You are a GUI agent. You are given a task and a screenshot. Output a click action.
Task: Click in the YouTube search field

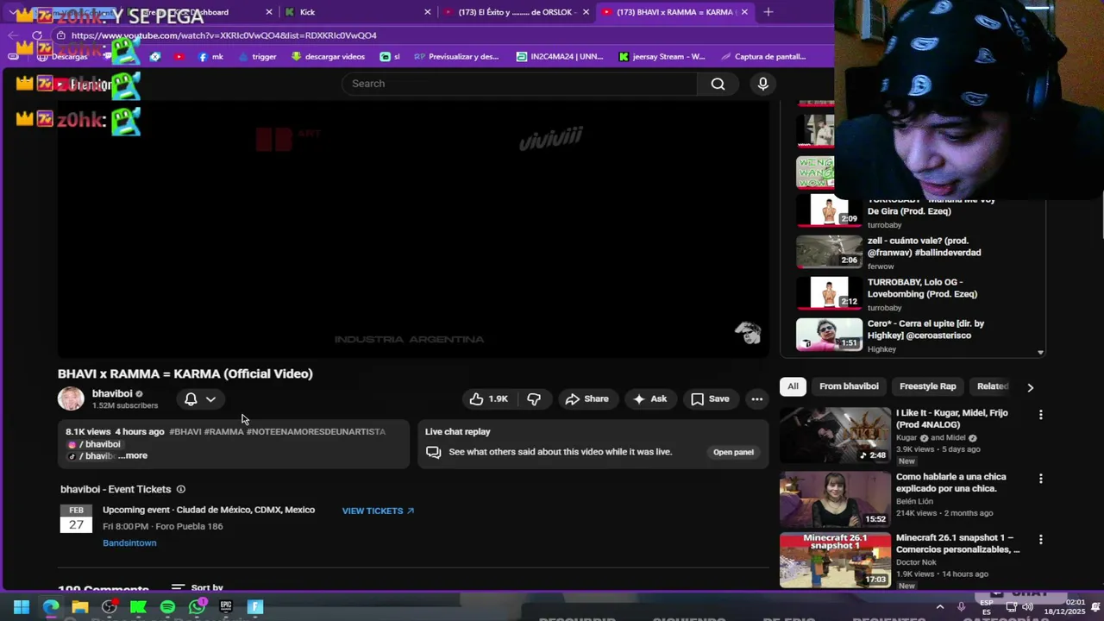519,84
